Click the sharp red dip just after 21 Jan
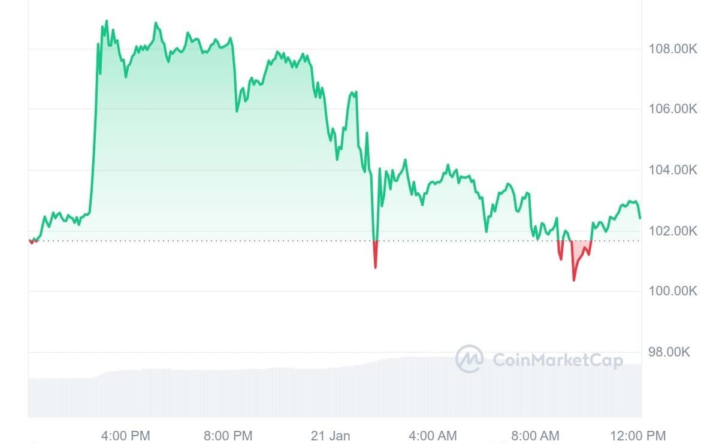The height and width of the screenshot is (444, 719). pos(376,255)
